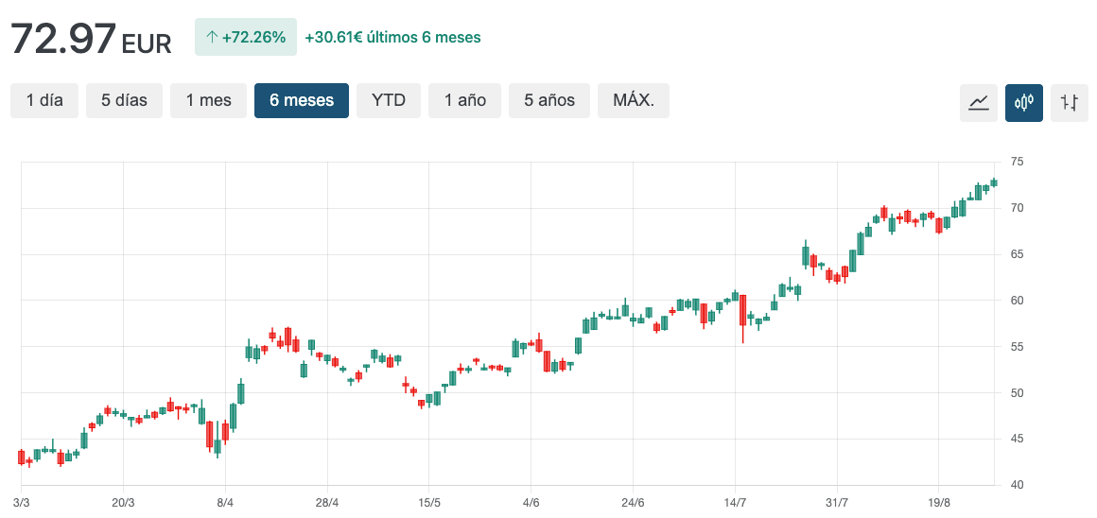
Task: Switch to line chart view
Action: point(978,102)
